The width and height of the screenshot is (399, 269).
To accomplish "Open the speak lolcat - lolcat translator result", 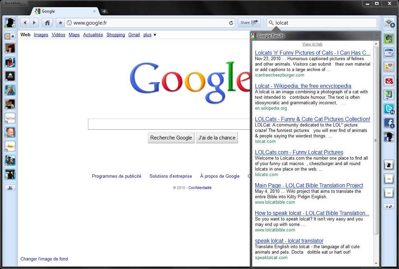I will [289, 241].
